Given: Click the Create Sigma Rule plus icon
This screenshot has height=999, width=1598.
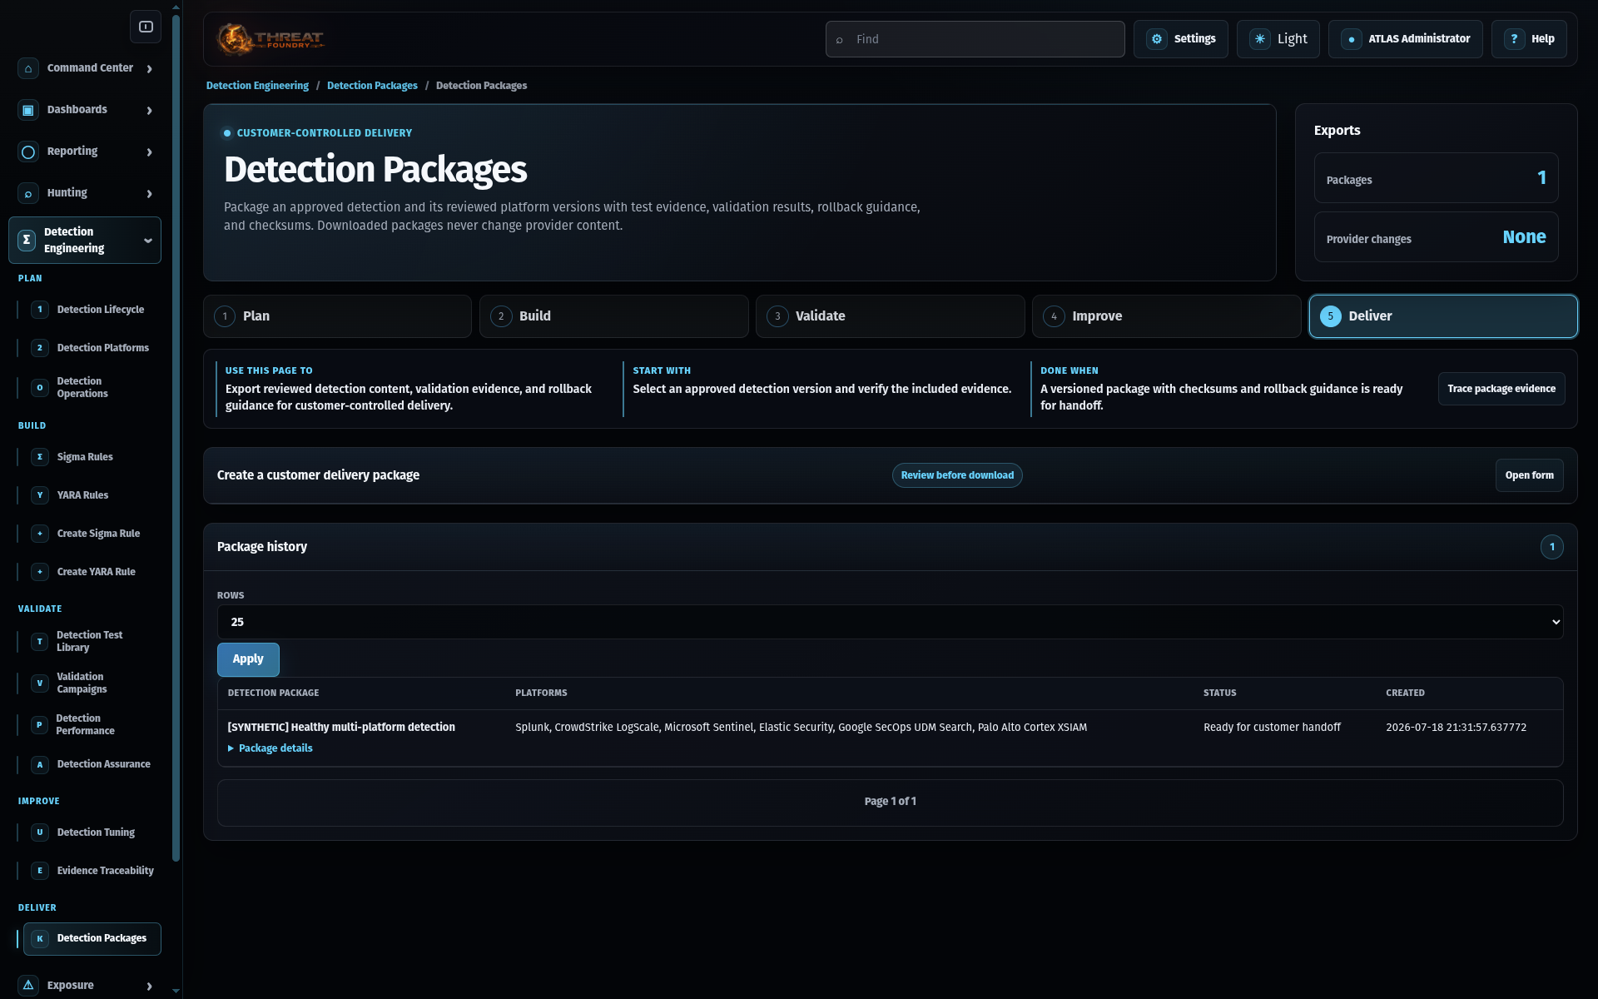Looking at the screenshot, I should point(40,534).
